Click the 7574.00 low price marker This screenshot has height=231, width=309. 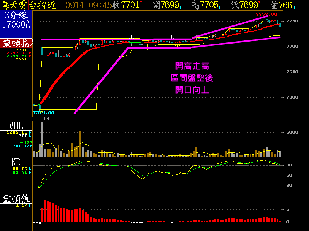[43, 112]
